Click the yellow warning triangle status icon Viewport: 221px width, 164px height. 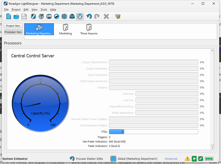(188, 159)
